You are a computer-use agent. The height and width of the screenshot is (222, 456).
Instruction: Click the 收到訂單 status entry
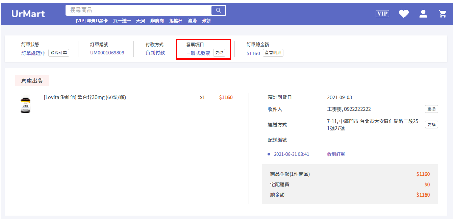(336, 154)
